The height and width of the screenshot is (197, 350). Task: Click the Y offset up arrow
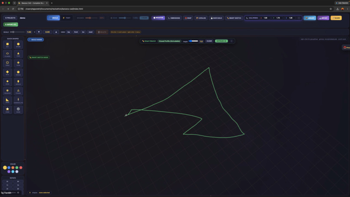(x=56, y=32)
